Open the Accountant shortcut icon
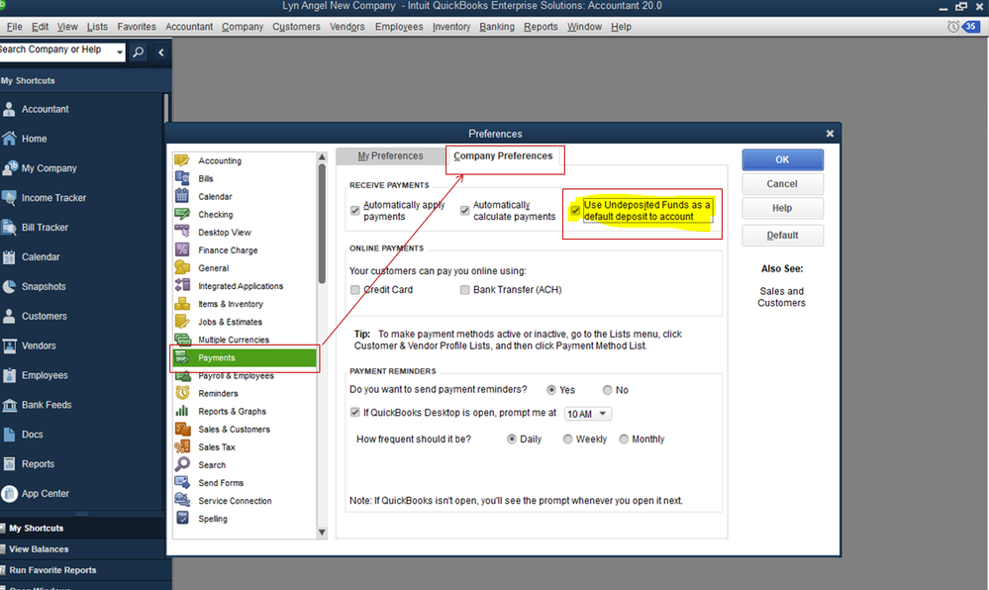The image size is (989, 590). coord(9,109)
